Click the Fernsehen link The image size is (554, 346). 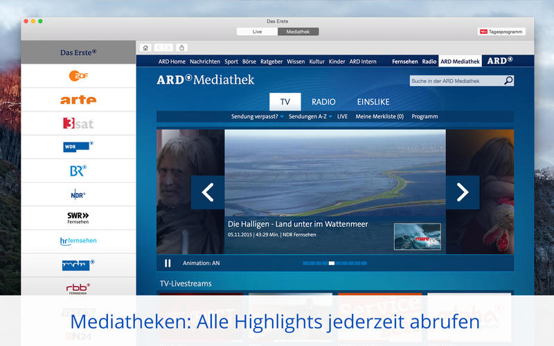pos(405,62)
